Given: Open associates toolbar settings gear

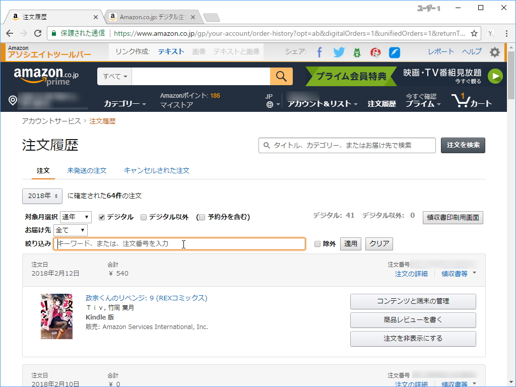Looking at the screenshot, I should point(494,51).
